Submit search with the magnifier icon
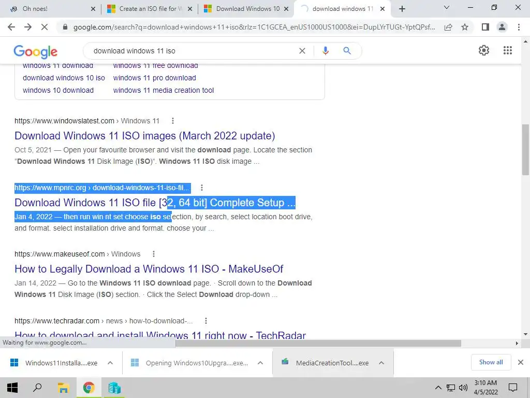The width and height of the screenshot is (530, 398). (347, 51)
